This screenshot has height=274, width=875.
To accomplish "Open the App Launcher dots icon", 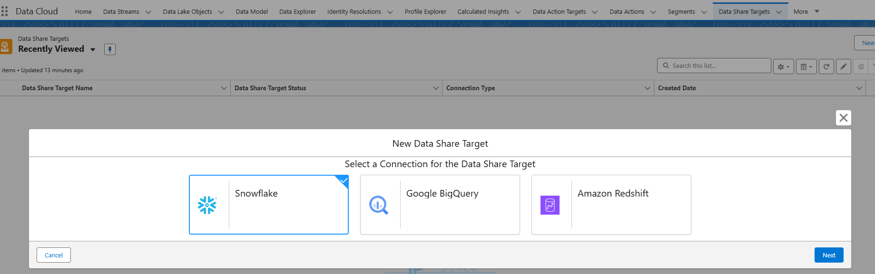I will tap(4, 11).
